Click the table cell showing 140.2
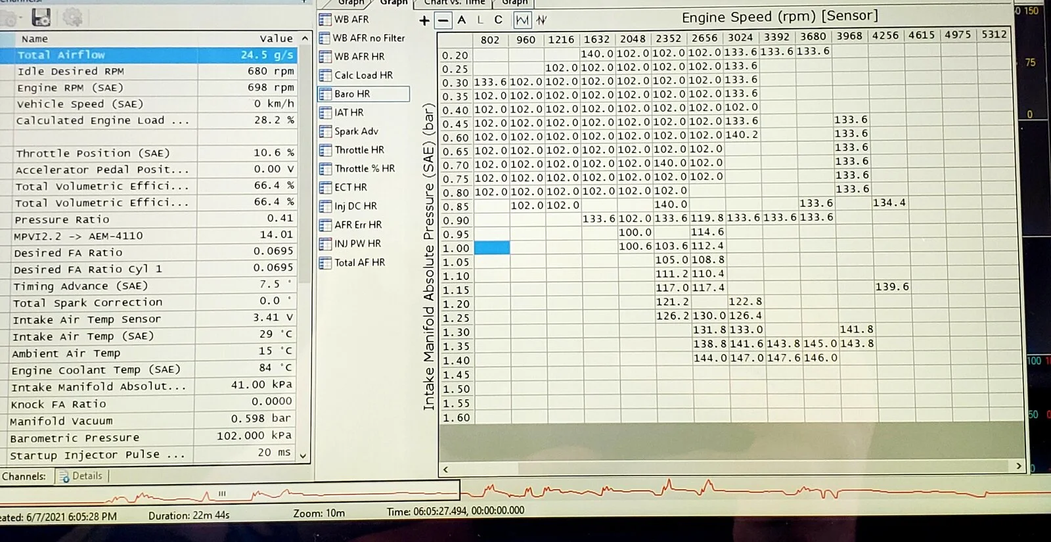 [x=742, y=135]
